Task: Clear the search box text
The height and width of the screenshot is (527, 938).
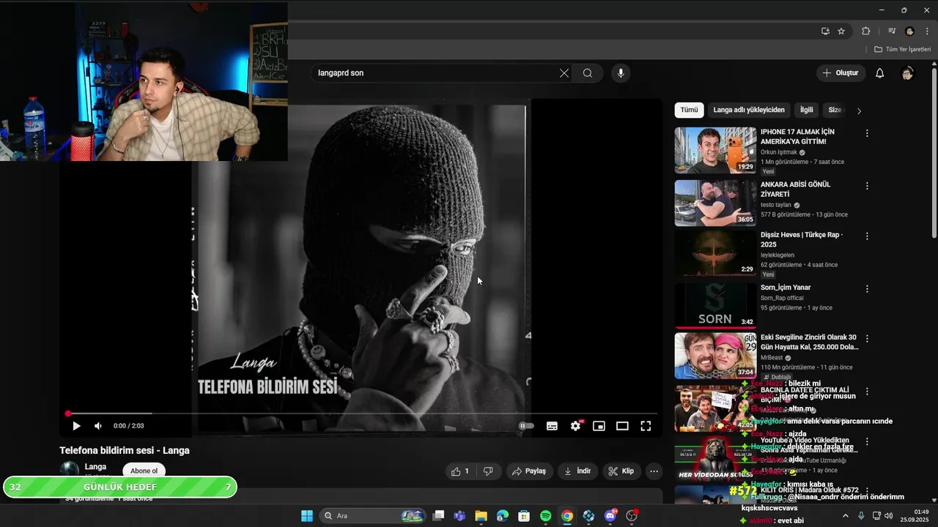Action: point(564,73)
